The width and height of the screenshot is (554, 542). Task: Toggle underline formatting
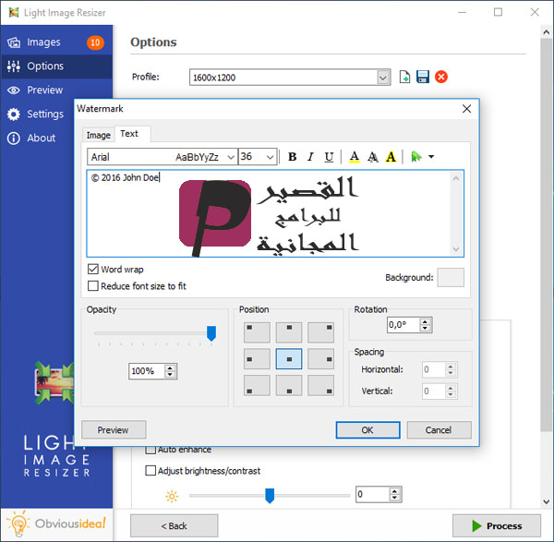pos(329,157)
